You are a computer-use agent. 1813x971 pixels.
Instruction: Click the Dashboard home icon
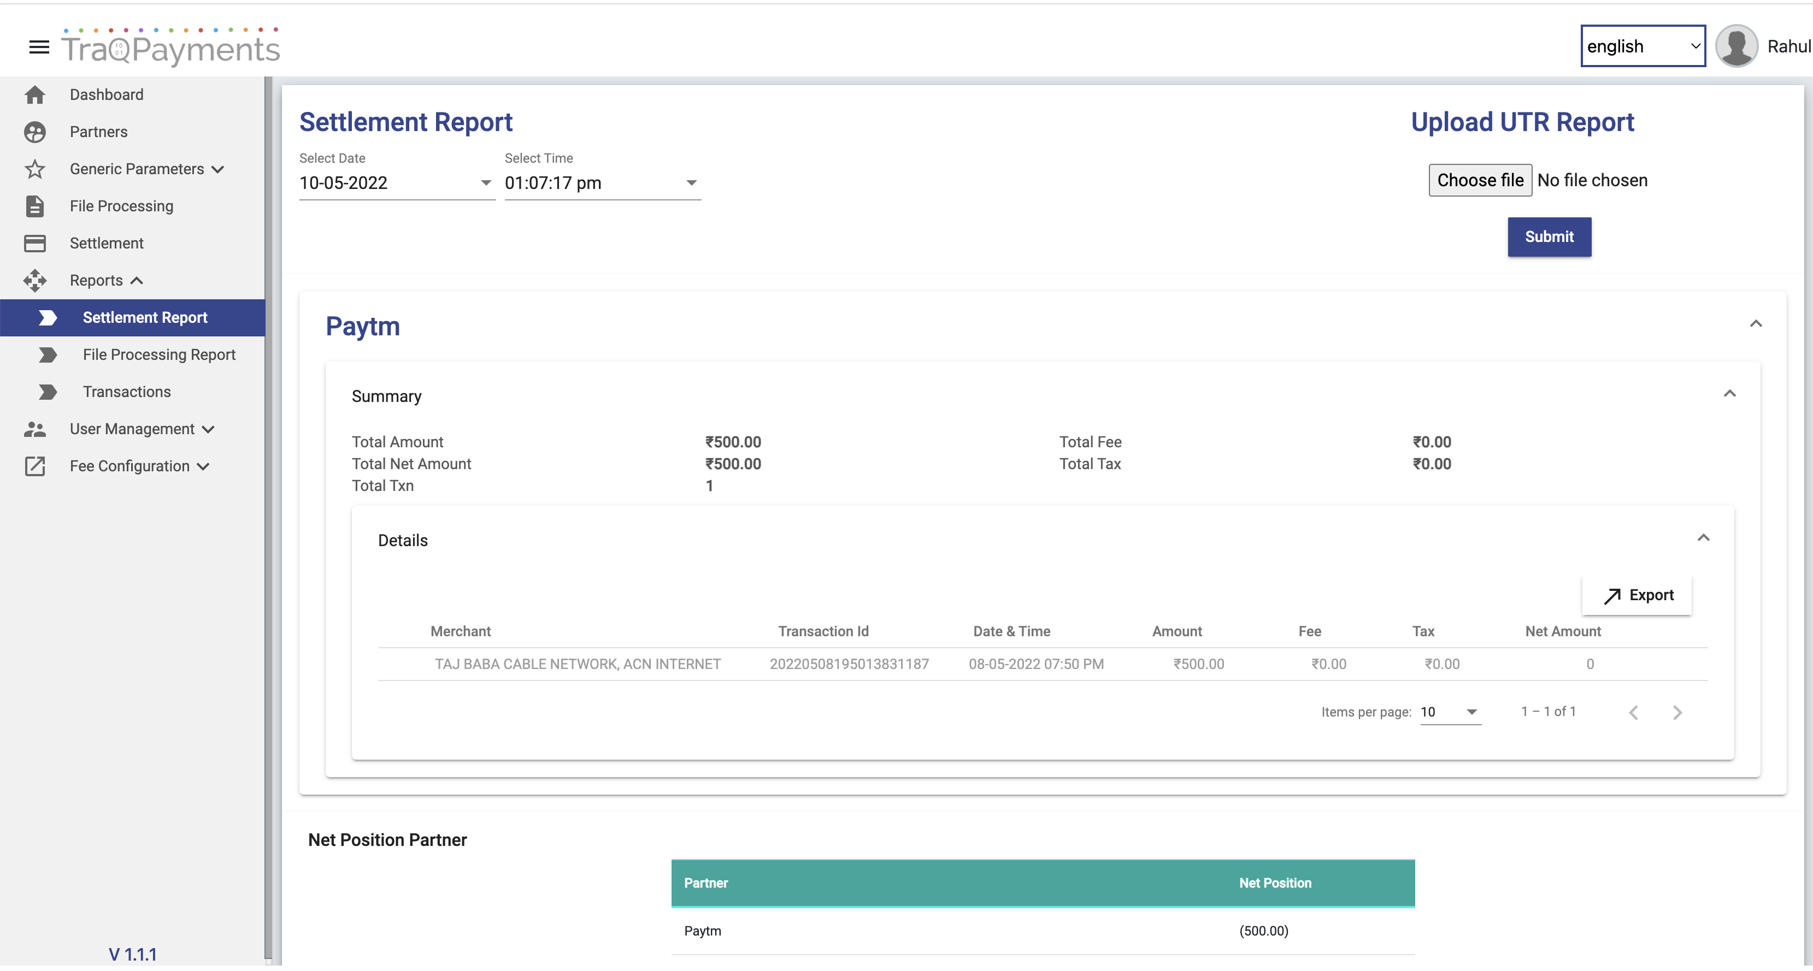pyautogui.click(x=34, y=95)
